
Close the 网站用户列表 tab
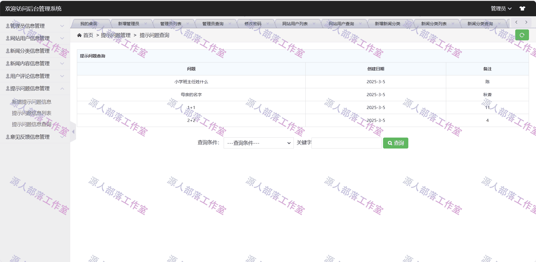[x=314, y=24]
